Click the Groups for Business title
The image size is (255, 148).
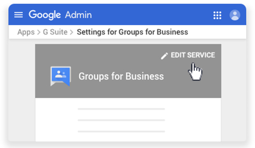tap(121, 76)
